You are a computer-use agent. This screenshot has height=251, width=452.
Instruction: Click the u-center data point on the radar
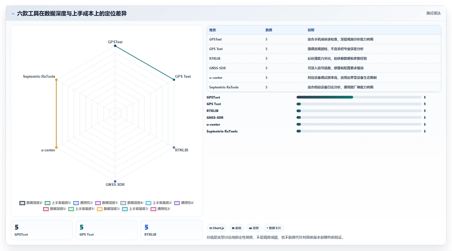56,148
